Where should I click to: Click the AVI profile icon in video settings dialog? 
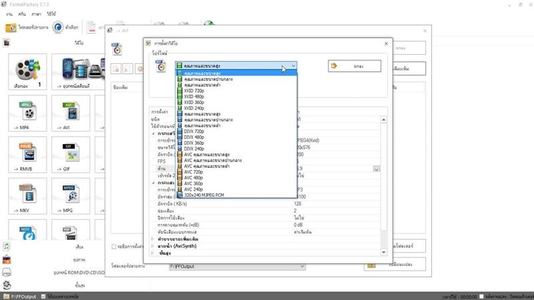[161, 66]
